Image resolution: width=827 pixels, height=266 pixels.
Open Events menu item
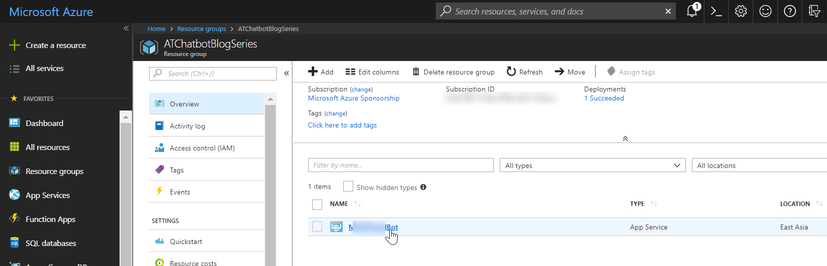(x=207, y=191)
